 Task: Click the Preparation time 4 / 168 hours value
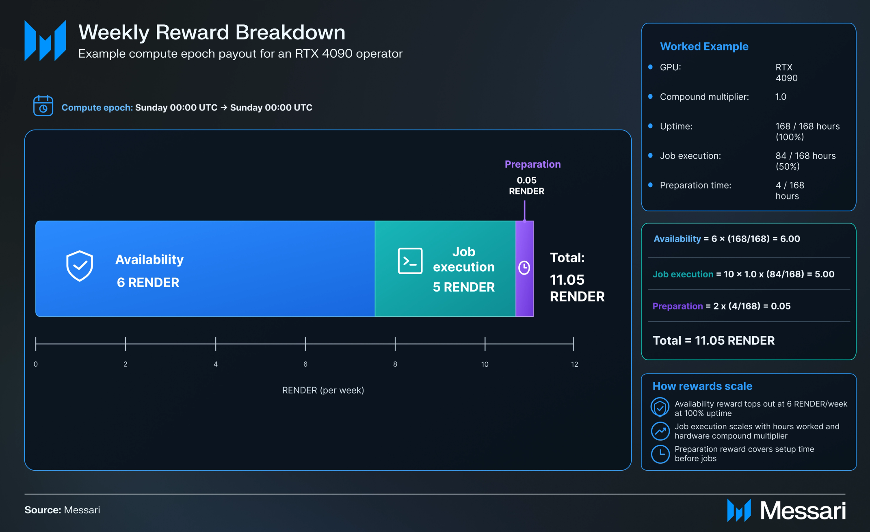point(790,190)
